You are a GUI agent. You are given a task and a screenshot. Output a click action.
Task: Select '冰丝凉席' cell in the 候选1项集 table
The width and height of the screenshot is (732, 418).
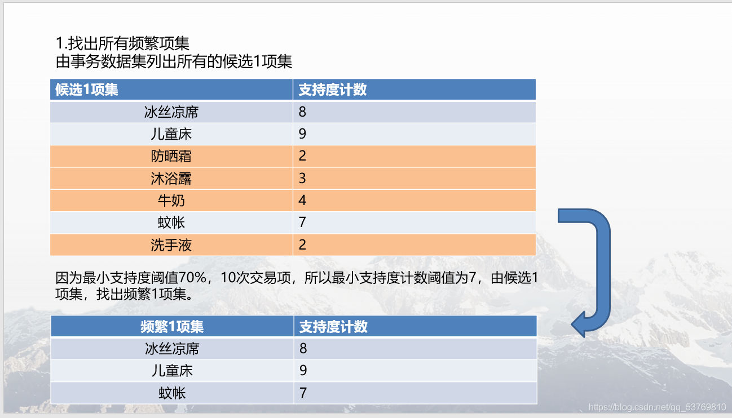pyautogui.click(x=171, y=112)
